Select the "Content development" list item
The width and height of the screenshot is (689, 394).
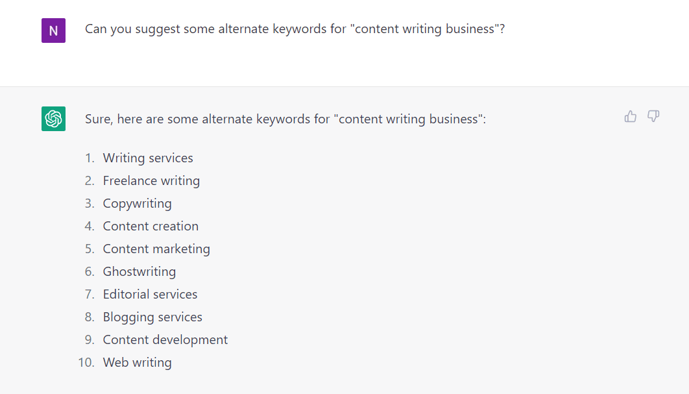pos(165,340)
